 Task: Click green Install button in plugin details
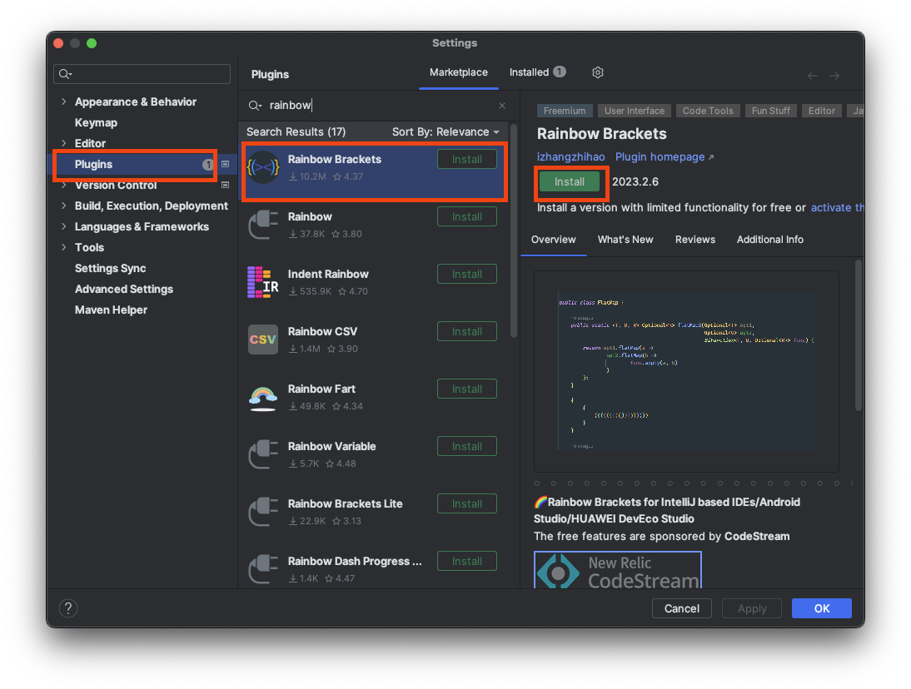click(x=570, y=181)
